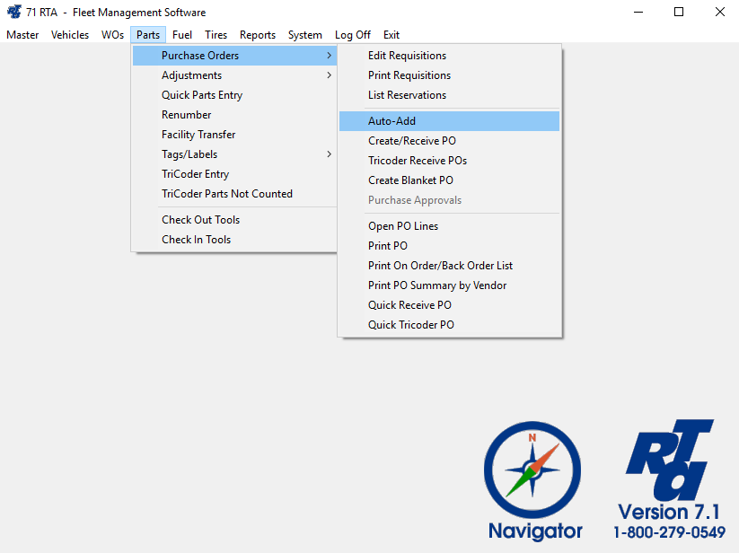Open the Reports menu
Viewport: 739px width, 553px height.
tap(258, 35)
